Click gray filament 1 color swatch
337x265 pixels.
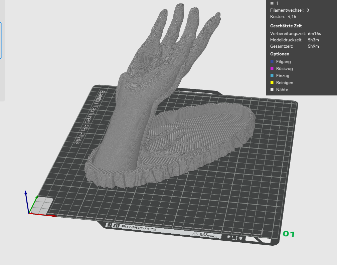coord(272,3)
